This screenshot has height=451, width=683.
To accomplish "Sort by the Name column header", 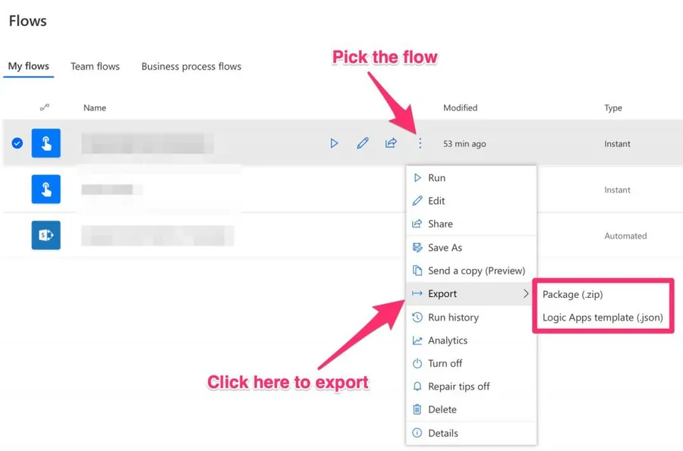I will click(95, 108).
